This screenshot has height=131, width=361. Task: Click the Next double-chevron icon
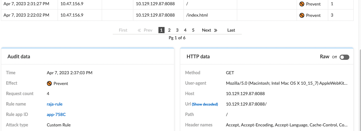[x=215, y=30]
